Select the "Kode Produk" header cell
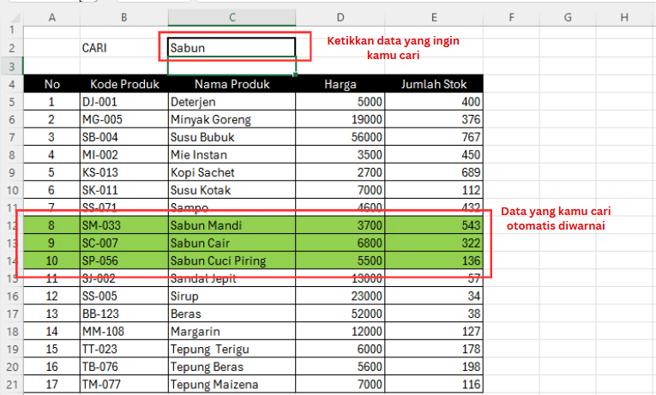 [x=123, y=84]
